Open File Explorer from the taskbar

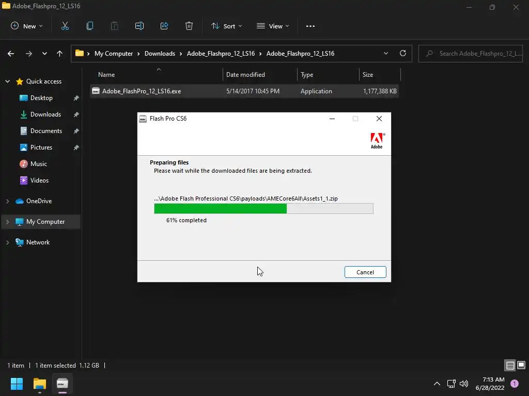tap(39, 384)
